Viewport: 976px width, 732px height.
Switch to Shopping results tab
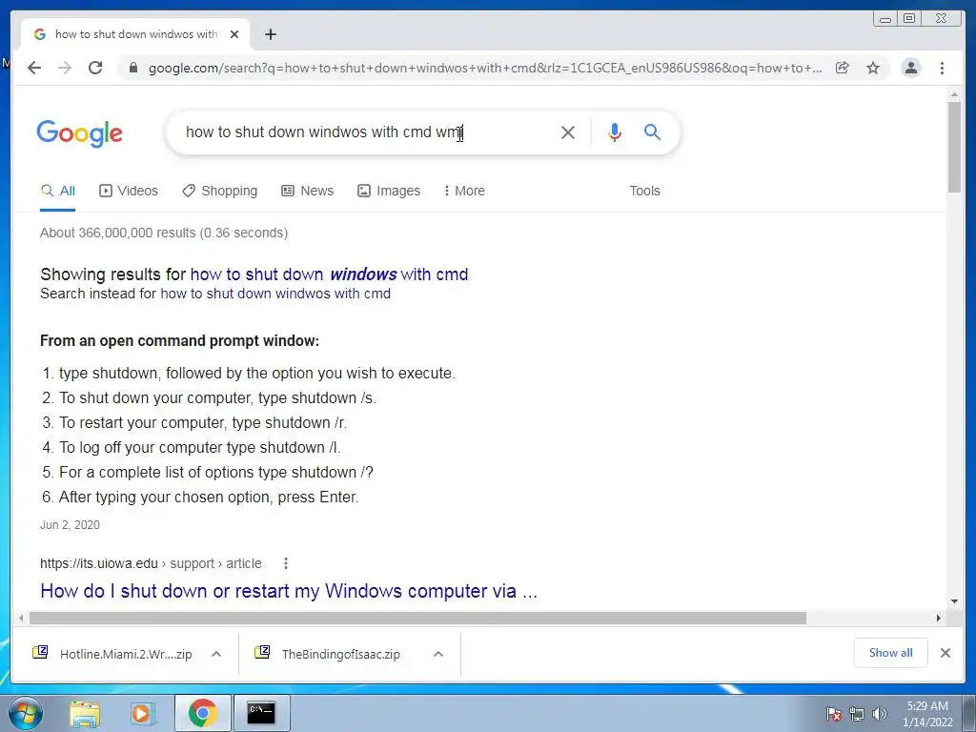(220, 191)
